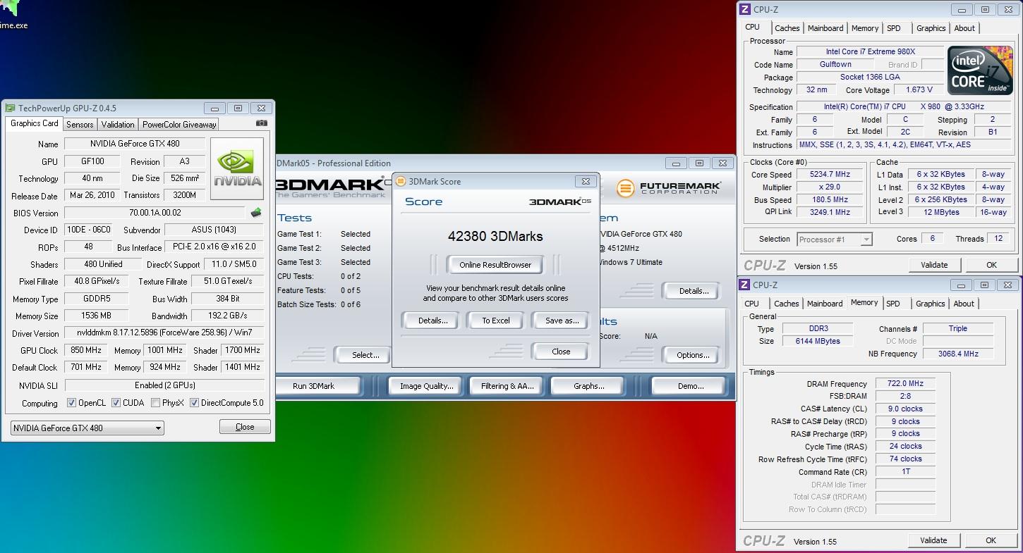Click Close button in 3DMark Score dialog
Image resolution: width=1023 pixels, height=553 pixels.
pyautogui.click(x=561, y=352)
